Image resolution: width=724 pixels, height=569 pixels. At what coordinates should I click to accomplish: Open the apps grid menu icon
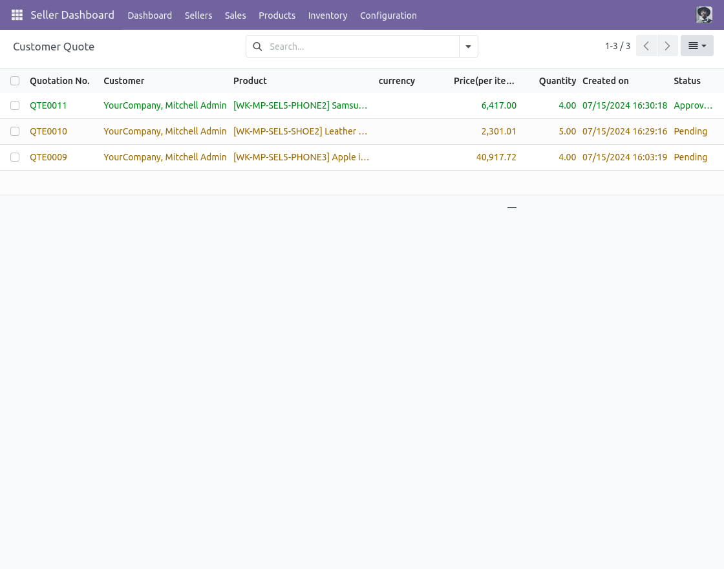click(17, 15)
